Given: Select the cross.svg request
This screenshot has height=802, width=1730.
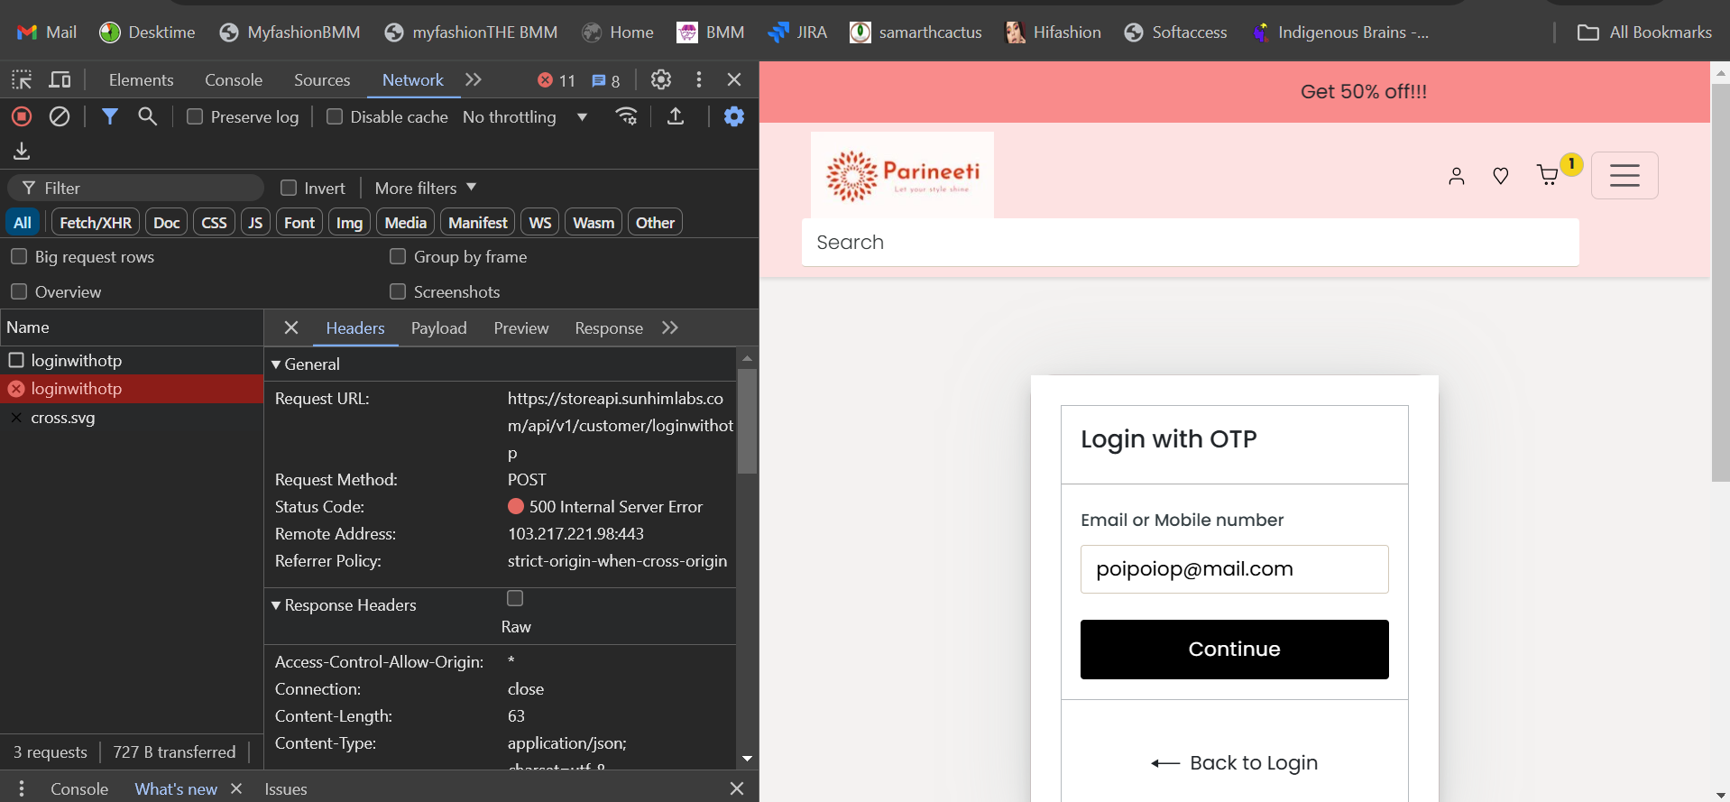Looking at the screenshot, I should coord(132,418).
